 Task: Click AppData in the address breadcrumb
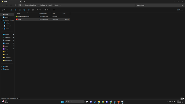coord(42,5)
